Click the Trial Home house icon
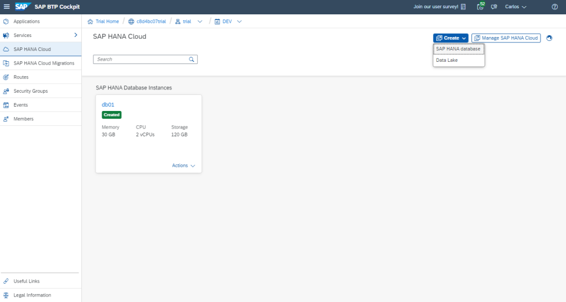Image resolution: width=566 pixels, height=302 pixels. pos(90,22)
